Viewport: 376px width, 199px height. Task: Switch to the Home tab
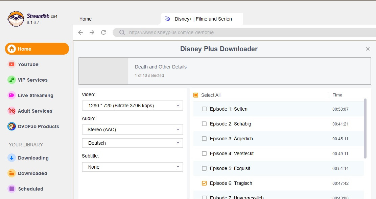86,19
